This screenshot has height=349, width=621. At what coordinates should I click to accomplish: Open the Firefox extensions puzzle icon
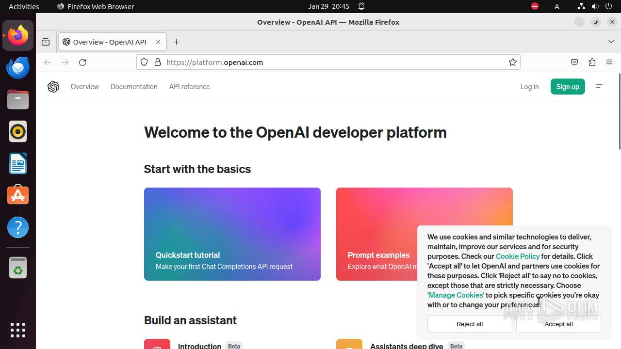coord(592,63)
